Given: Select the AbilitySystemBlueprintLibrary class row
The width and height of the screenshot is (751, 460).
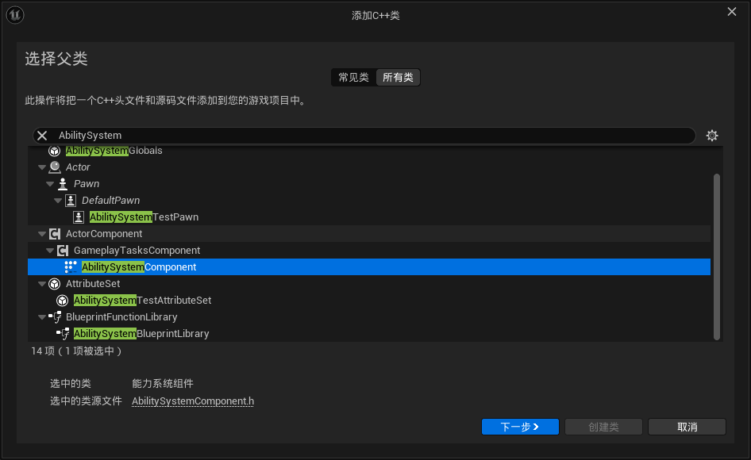Looking at the screenshot, I should click(369, 334).
